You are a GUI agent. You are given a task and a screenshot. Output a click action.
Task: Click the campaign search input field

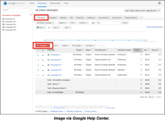111,23
